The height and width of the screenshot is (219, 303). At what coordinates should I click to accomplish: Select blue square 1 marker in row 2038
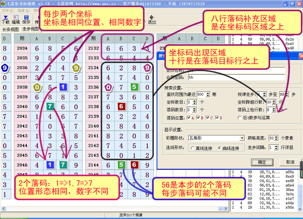tap(63, 87)
